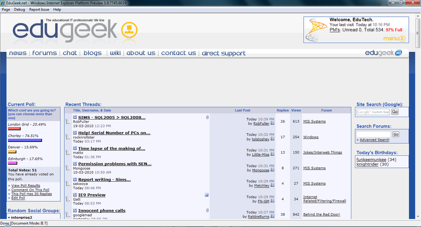Toggle checkbox icon before SIMS SQL2005 thread
This screenshot has width=421, height=227.
pyautogui.click(x=75, y=117)
